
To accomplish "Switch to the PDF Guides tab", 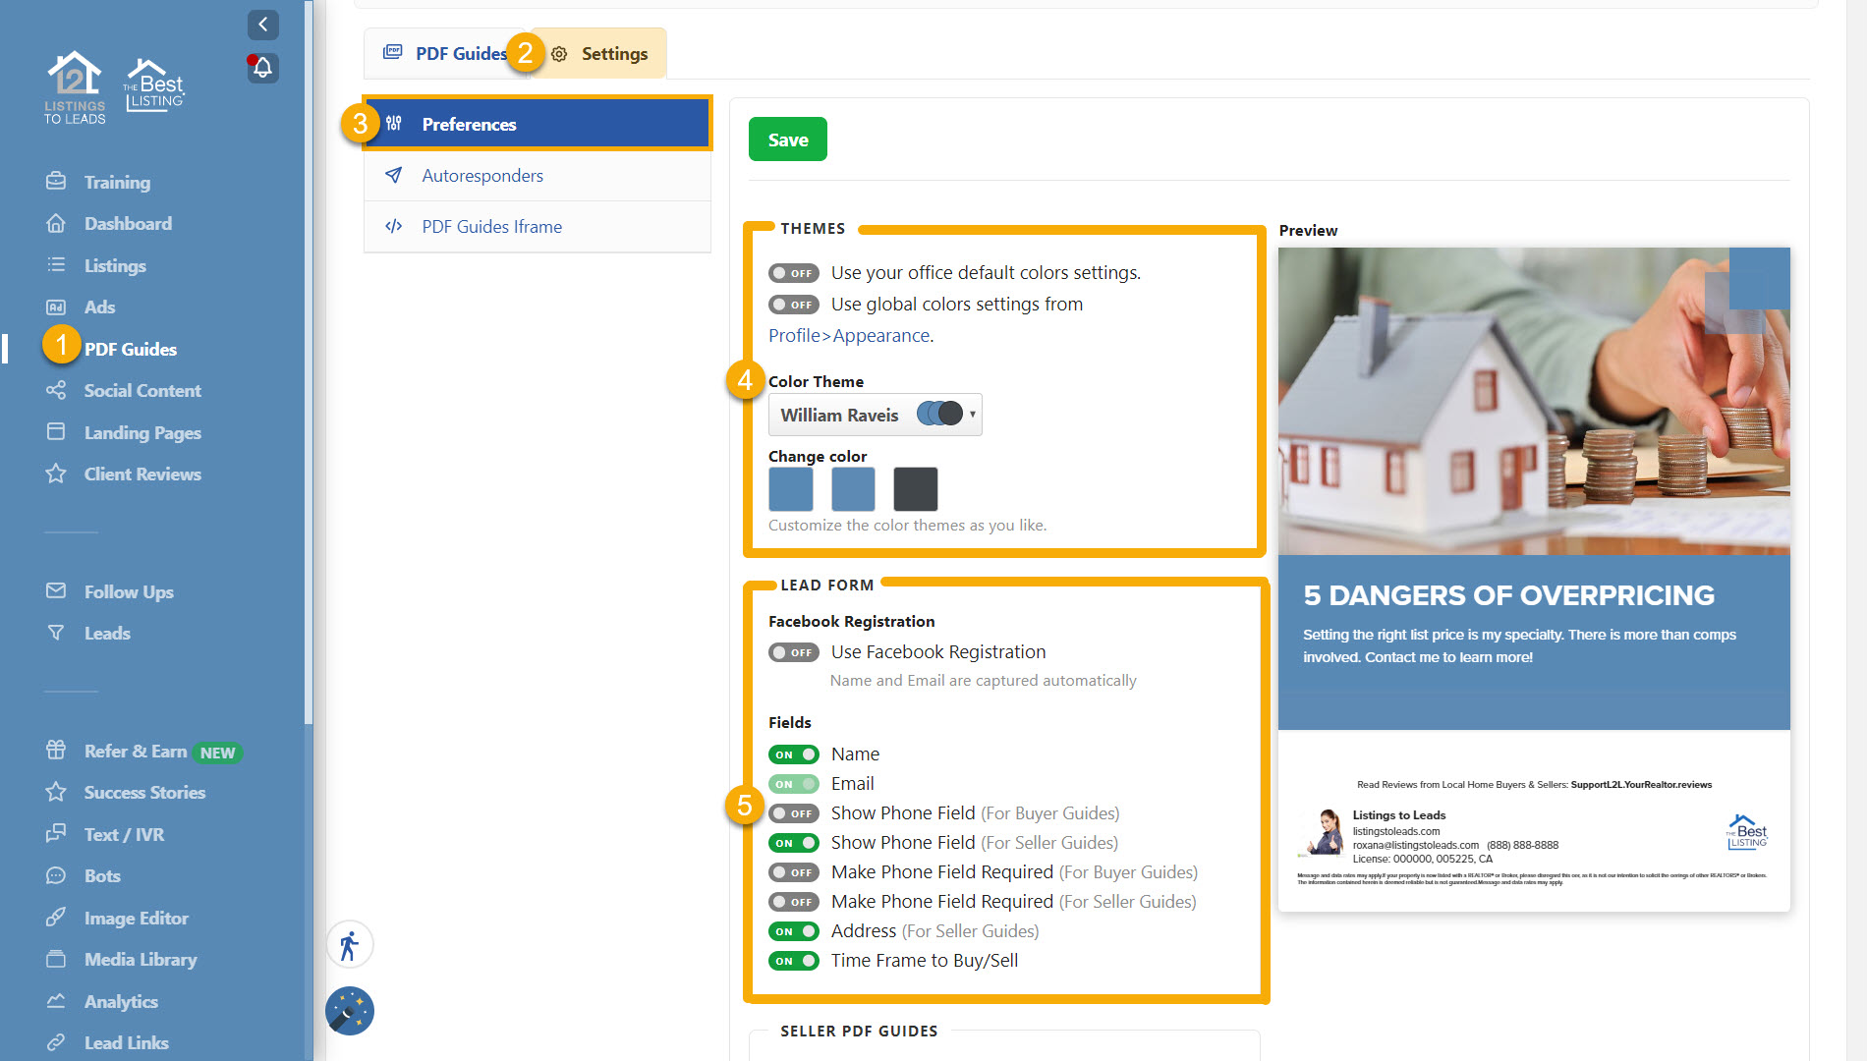I will (x=447, y=54).
